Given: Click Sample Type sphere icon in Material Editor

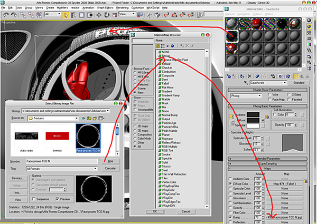Looking at the screenshot, I should click(x=309, y=21).
